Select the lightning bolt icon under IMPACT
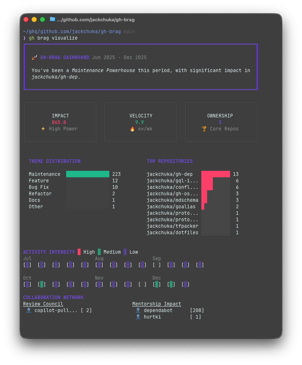Viewport: 302px width, 365px height. (x=43, y=129)
